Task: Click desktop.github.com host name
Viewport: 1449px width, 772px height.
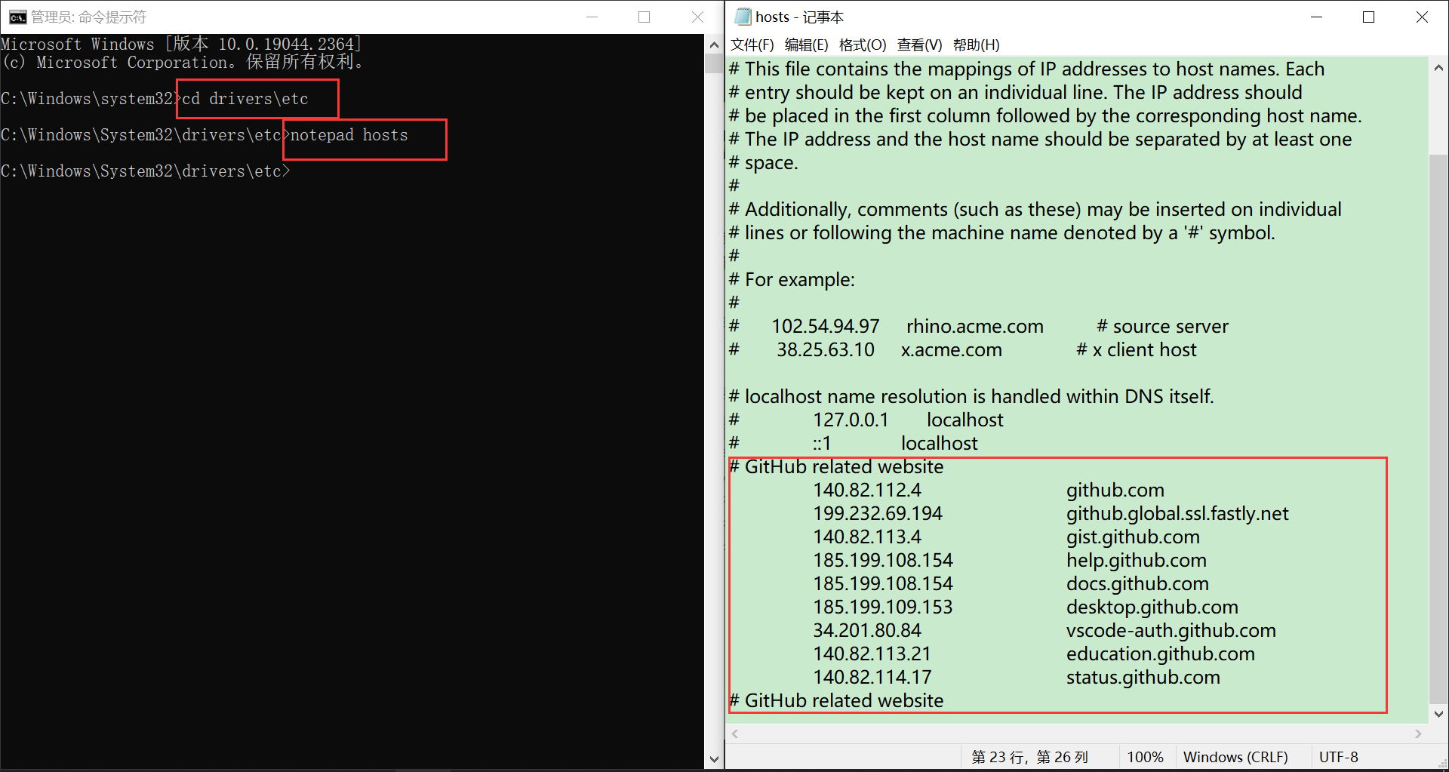Action: 1152,607
